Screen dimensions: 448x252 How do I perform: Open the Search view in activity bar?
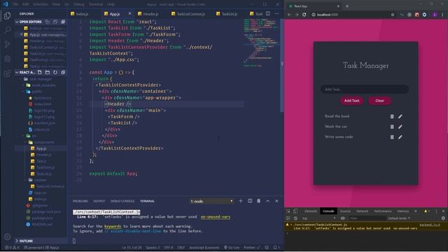(x=8, y=29)
